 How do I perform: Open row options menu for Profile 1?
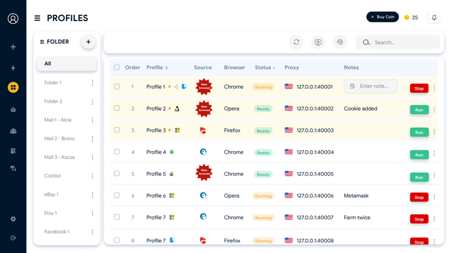[x=434, y=88]
